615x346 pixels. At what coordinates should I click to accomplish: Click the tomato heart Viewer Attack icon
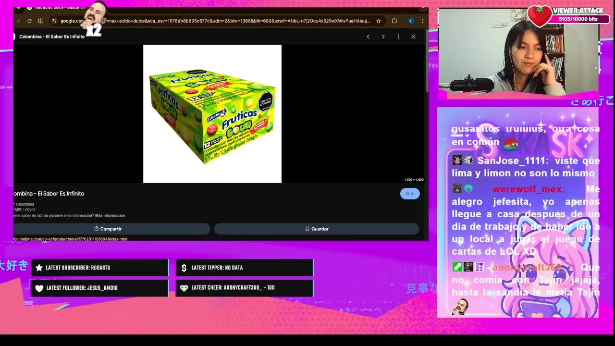[539, 16]
